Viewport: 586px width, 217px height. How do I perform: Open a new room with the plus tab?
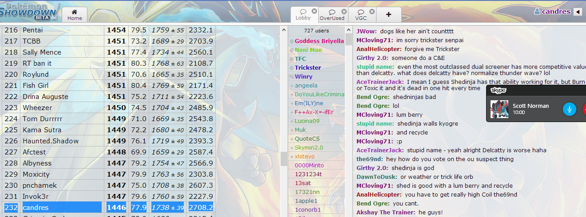[x=389, y=14]
